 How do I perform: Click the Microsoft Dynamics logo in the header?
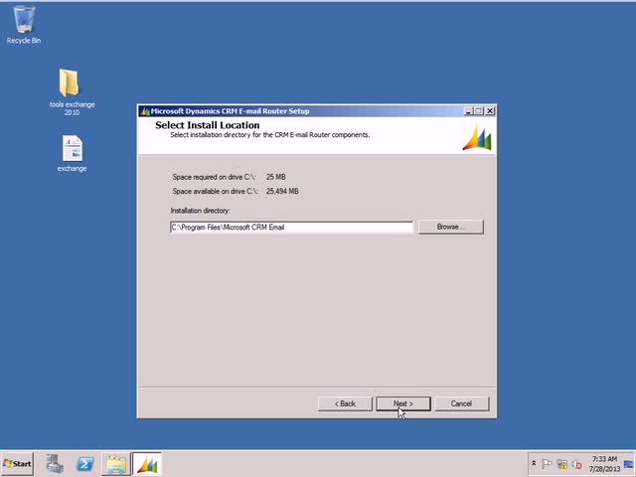pos(477,138)
